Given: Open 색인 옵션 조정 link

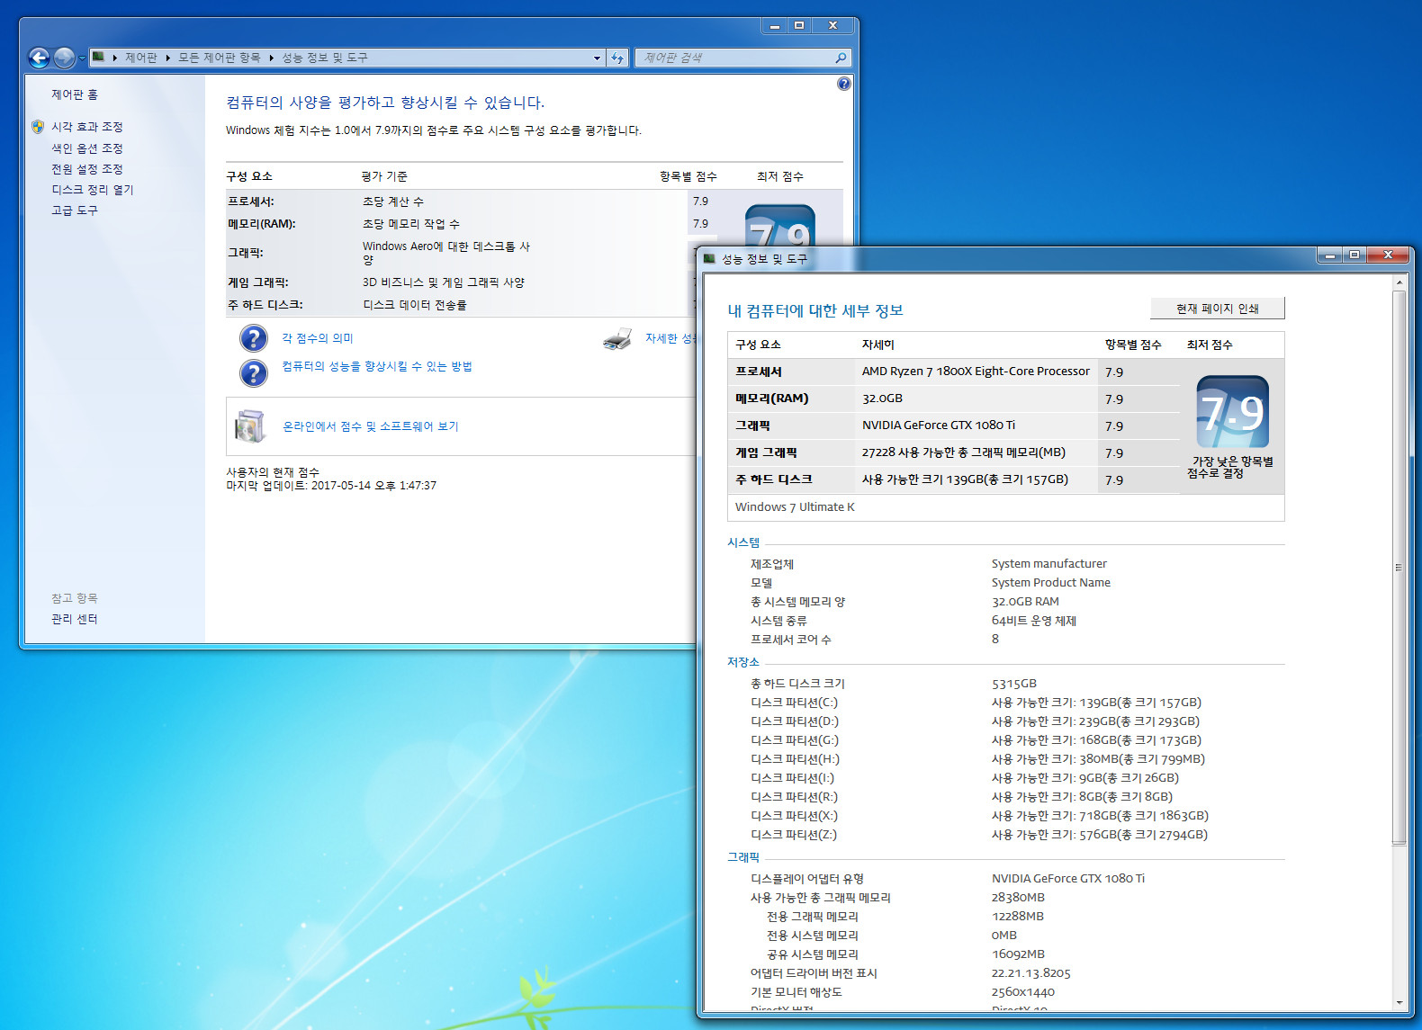Looking at the screenshot, I should coord(86,148).
